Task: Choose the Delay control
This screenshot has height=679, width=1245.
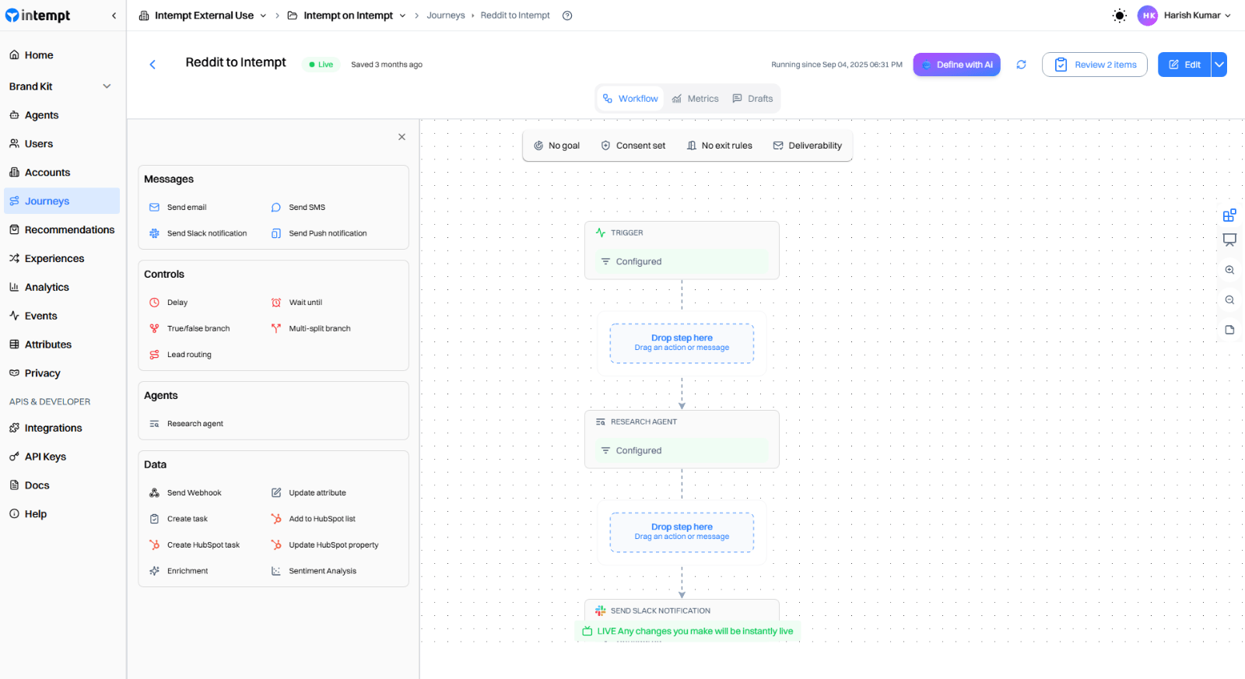Action: tap(169, 303)
